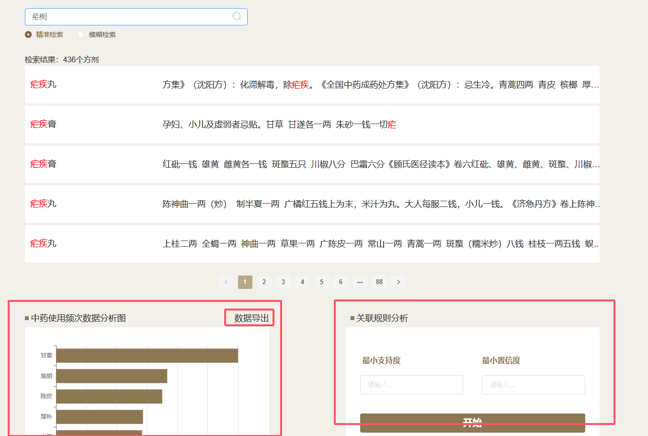Click the 柴胡 bar in chart

tap(112, 376)
